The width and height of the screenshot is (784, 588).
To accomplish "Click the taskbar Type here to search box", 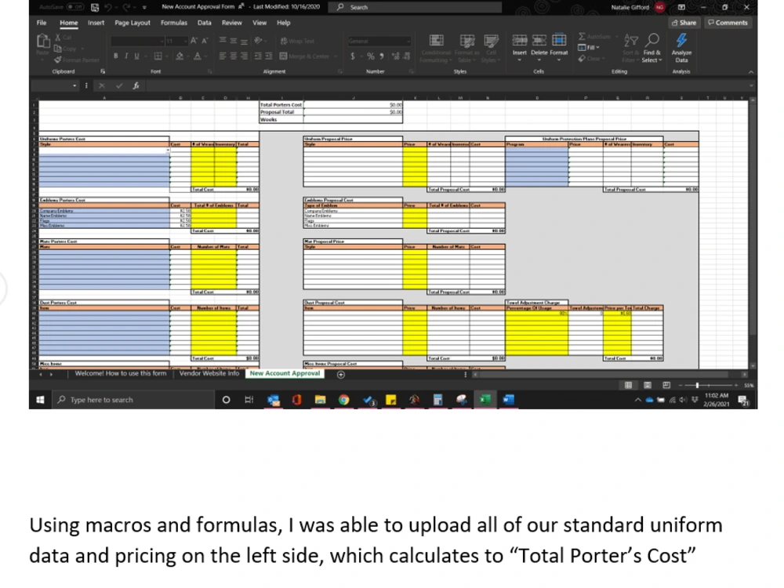I will [x=133, y=400].
